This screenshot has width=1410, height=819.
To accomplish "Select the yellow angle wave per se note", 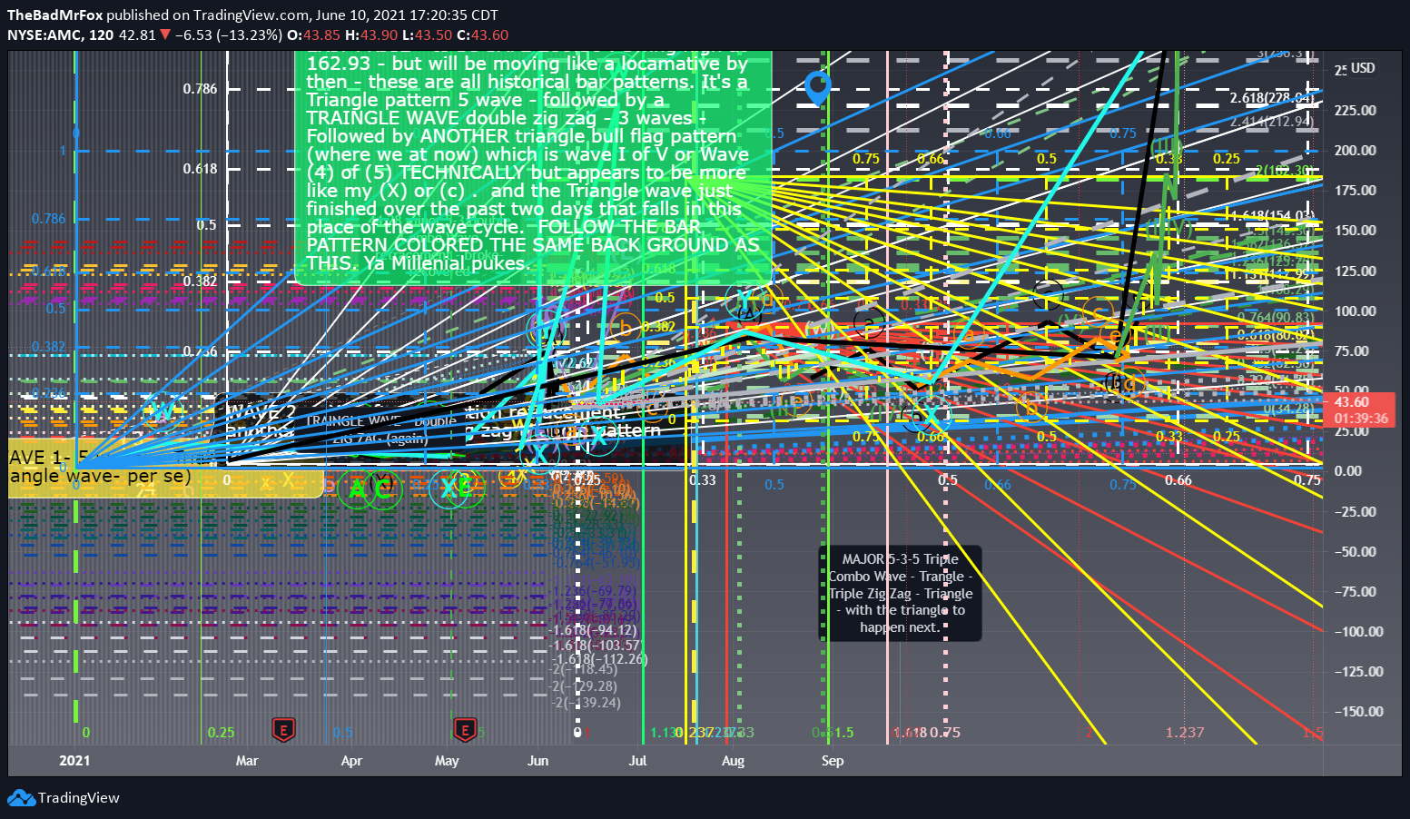I will pyautogui.click(x=165, y=469).
